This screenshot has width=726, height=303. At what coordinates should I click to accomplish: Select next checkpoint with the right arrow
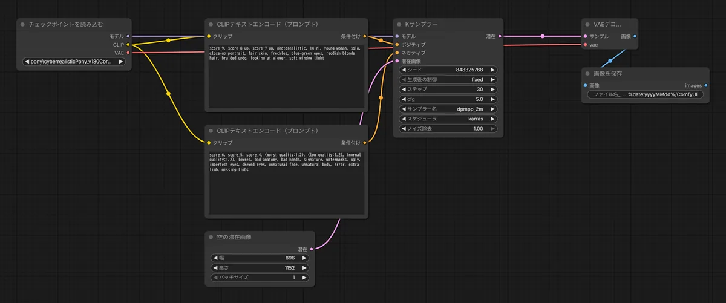click(x=120, y=62)
